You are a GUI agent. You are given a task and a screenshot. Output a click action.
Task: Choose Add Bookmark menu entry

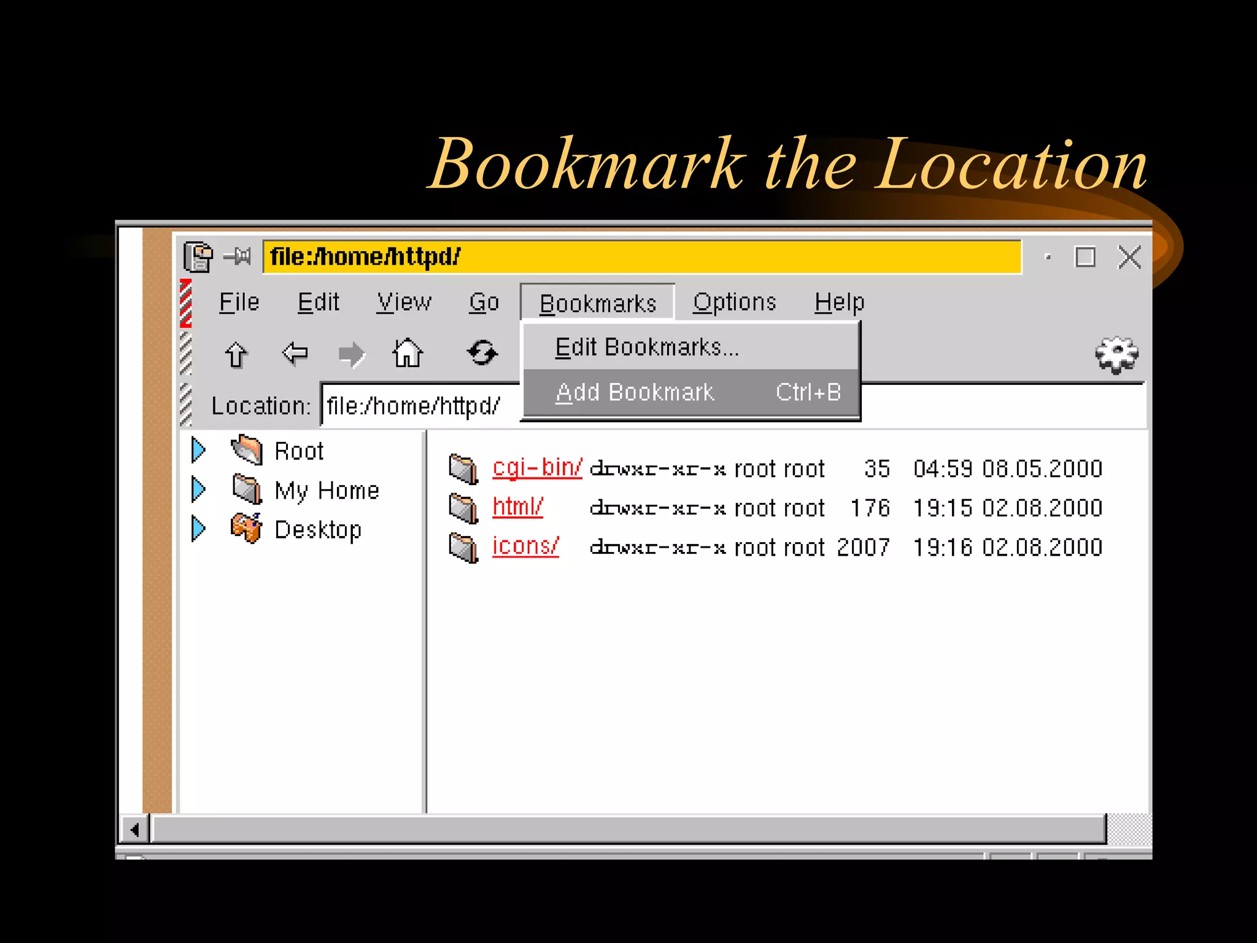coord(690,392)
